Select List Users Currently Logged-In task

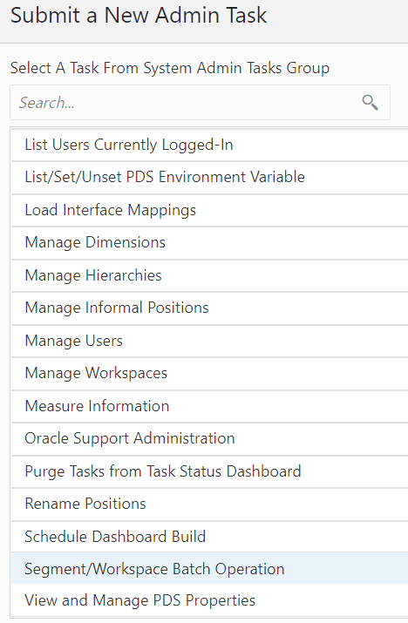pyautogui.click(x=209, y=145)
